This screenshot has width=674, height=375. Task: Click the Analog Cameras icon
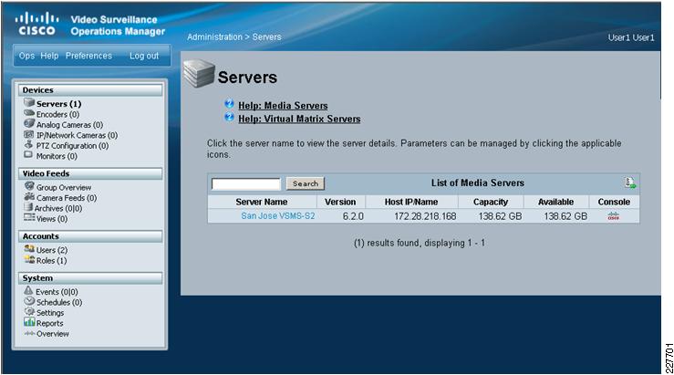29,124
